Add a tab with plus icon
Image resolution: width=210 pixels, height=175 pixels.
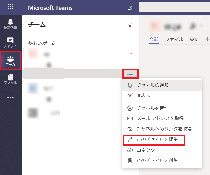(207, 39)
